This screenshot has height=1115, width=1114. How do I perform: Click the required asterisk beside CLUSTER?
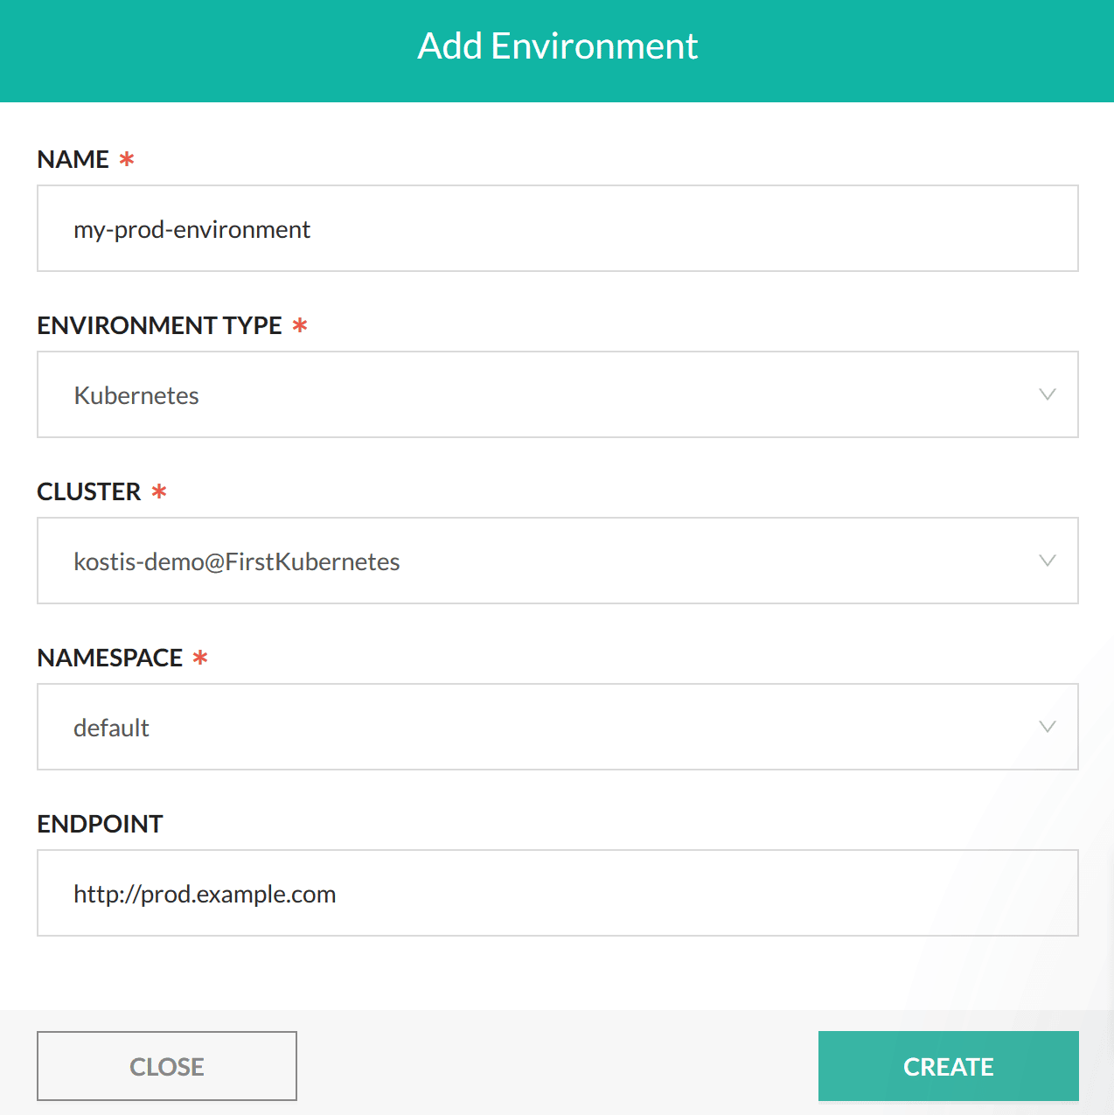158,491
